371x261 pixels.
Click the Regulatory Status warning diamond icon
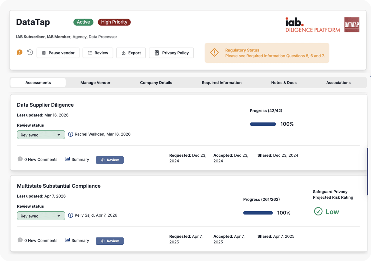pos(215,53)
